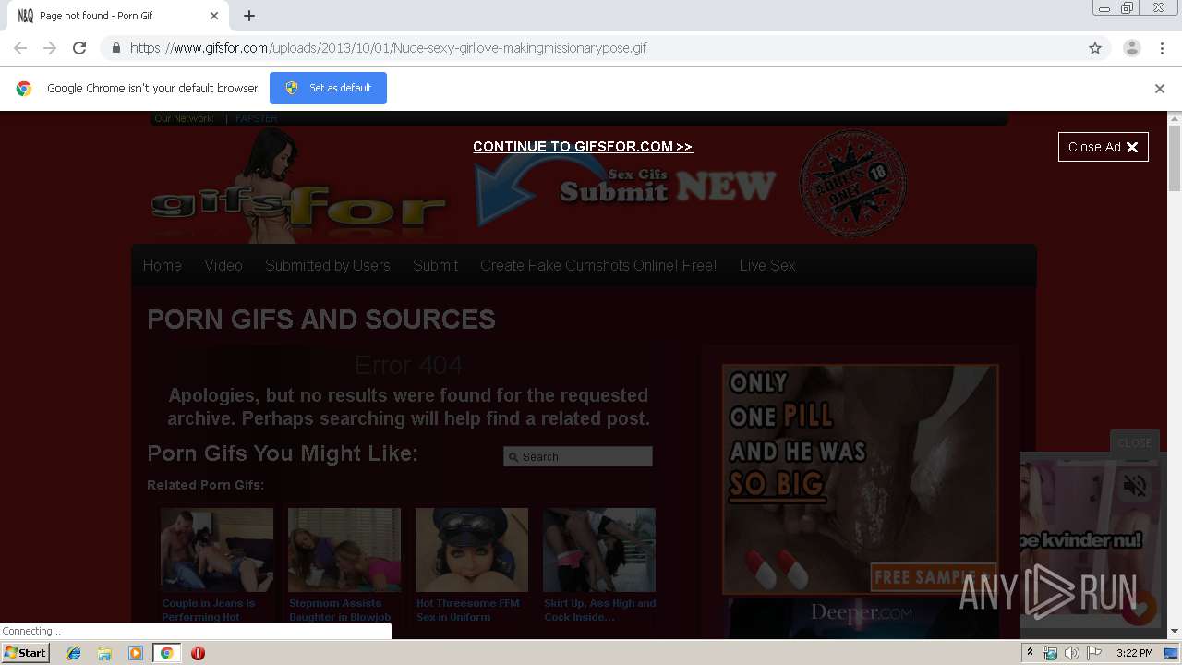Open Windows Media Player from the taskbar
Viewport: 1182px width, 665px height.
[136, 653]
